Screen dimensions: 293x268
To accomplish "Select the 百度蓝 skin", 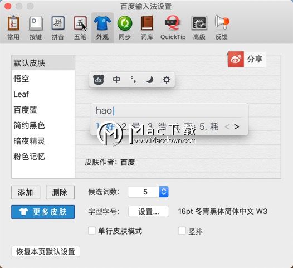I will pos(43,110).
